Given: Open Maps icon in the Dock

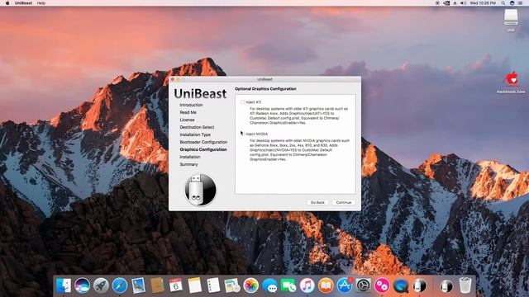Looking at the screenshot, I should pos(232,285).
